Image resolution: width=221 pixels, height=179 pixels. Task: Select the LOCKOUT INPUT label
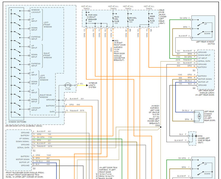[x=36, y=109]
